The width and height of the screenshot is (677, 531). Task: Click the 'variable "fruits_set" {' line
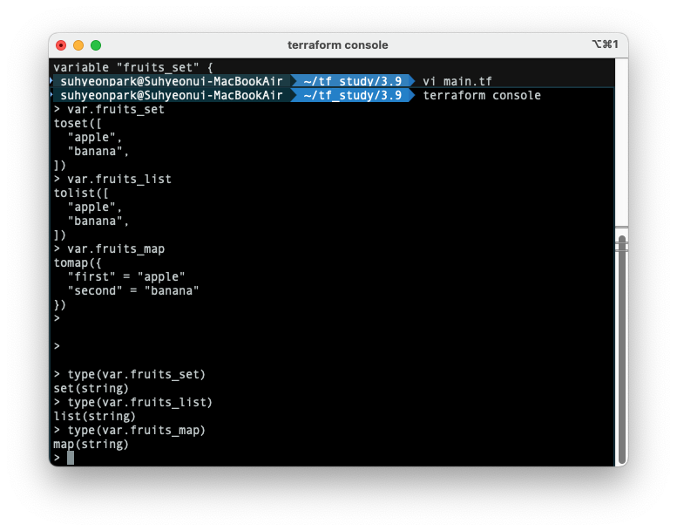(133, 67)
